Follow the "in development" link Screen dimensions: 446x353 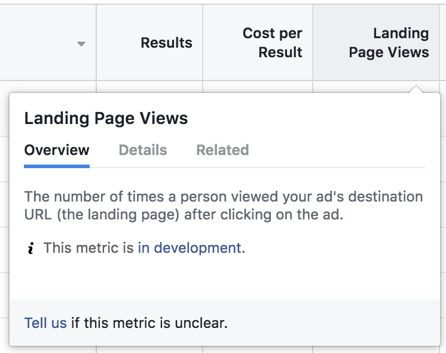[190, 247]
